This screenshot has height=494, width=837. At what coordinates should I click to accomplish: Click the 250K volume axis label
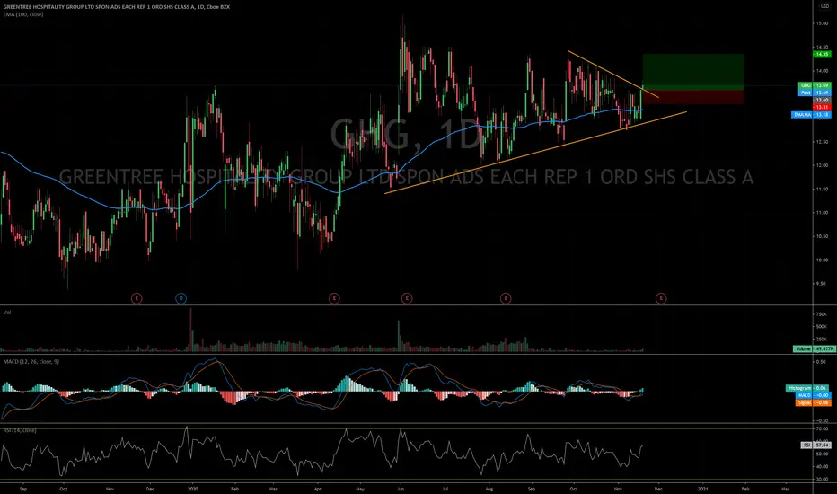pos(822,340)
